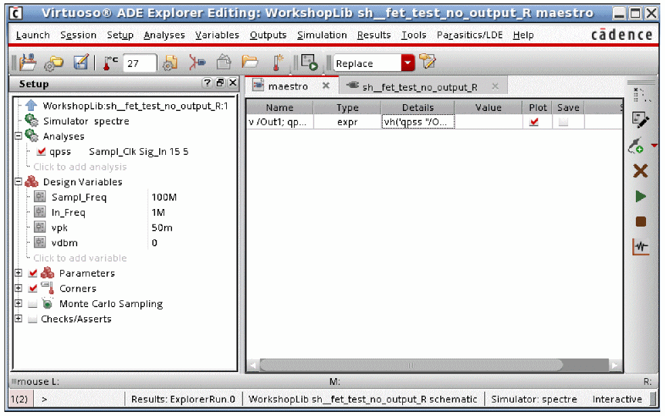Click the simulation options run-setup icon
Screen dimensions: 665x416
[309, 63]
